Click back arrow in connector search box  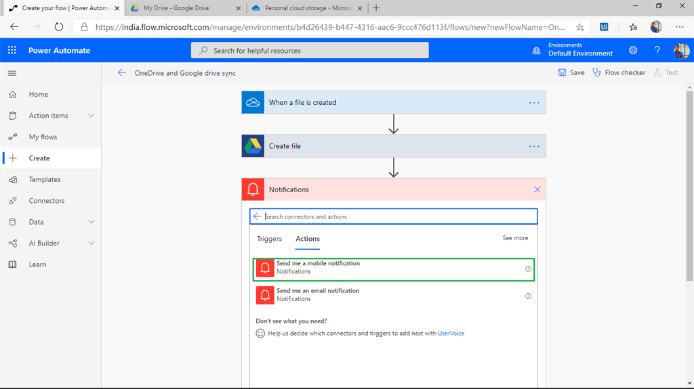[x=257, y=216]
